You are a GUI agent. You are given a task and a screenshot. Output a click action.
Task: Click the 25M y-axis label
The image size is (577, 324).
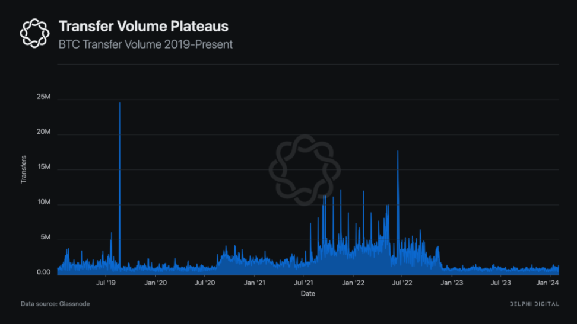(x=43, y=97)
